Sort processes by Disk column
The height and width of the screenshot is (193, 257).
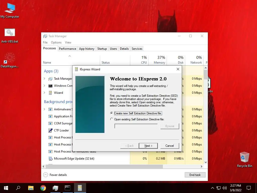tap(176, 60)
